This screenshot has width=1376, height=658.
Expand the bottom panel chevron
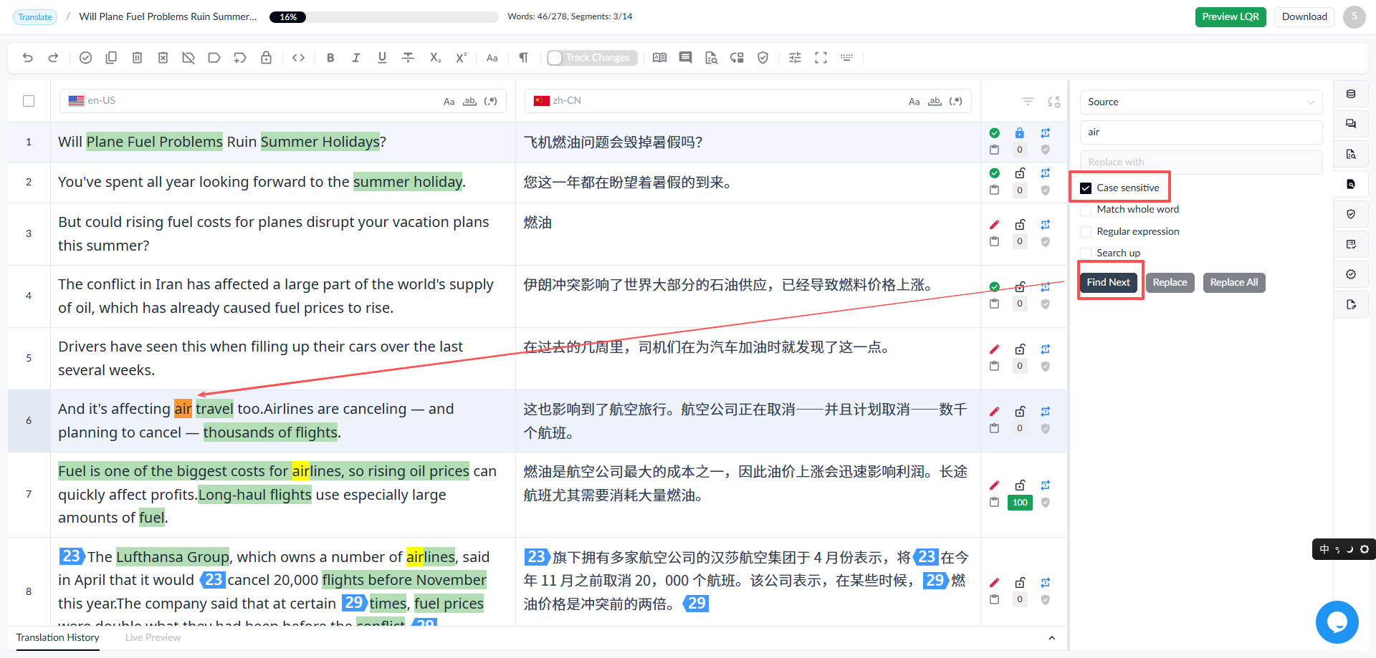(x=1051, y=638)
